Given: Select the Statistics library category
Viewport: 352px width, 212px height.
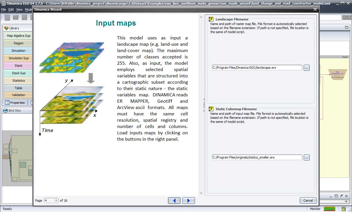Looking at the screenshot, I should tap(18, 81).
